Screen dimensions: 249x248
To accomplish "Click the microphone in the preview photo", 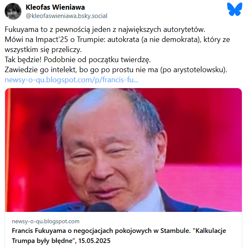I will (x=102, y=207).
